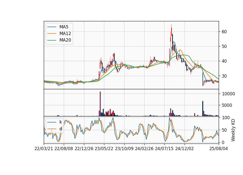Click the 23/10/09 date tick label
Screen dimensions: 243x175
[124, 149]
